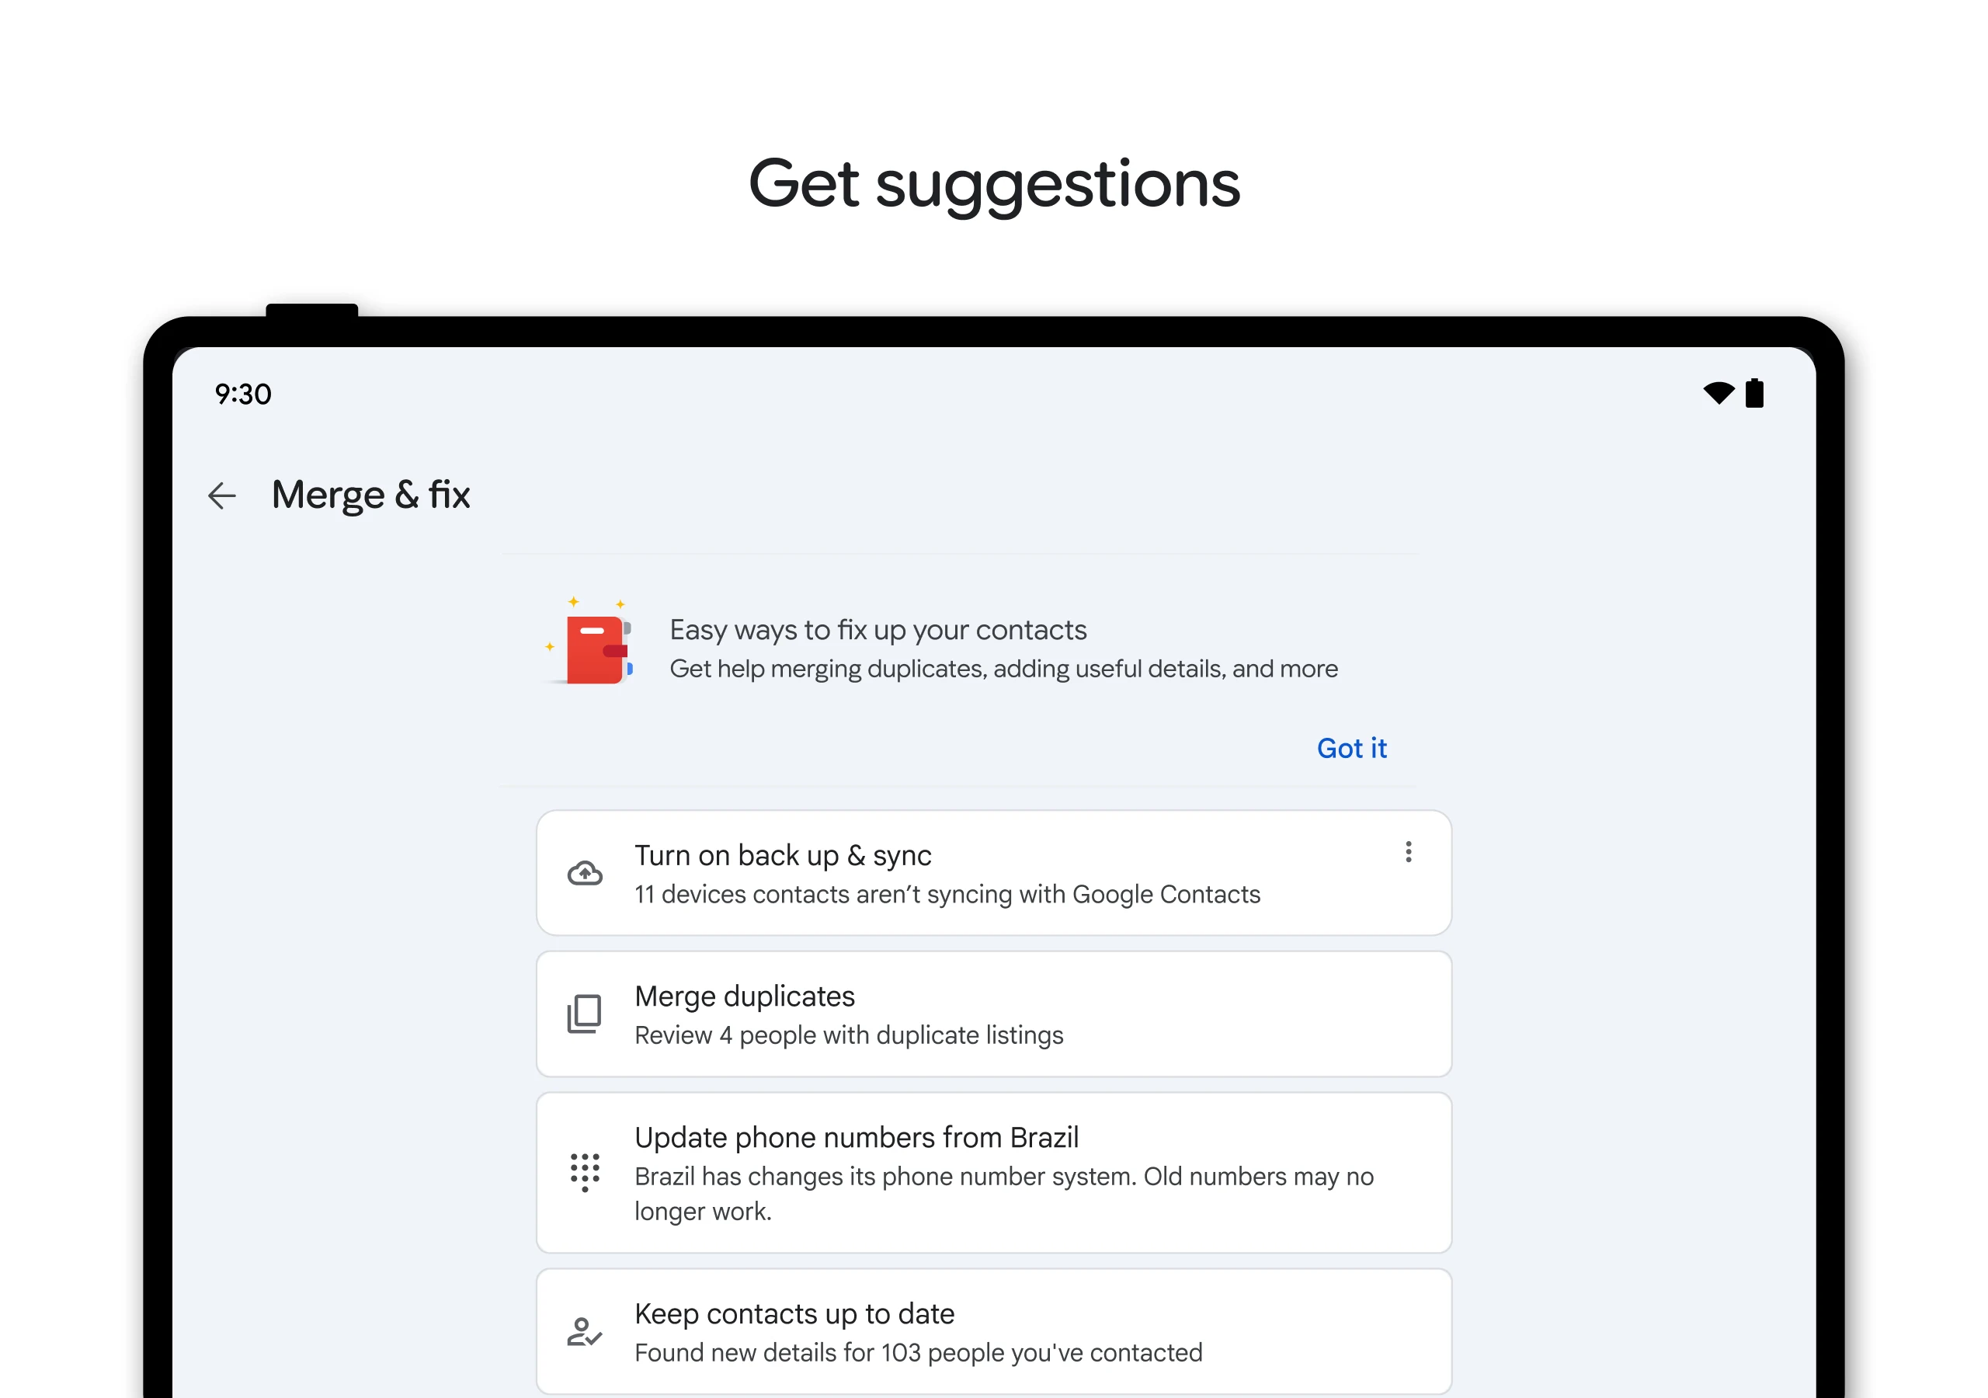Viewport: 1988px width, 1398px height.
Task: Click the status bar clock showing 9:30
Action: [x=243, y=395]
